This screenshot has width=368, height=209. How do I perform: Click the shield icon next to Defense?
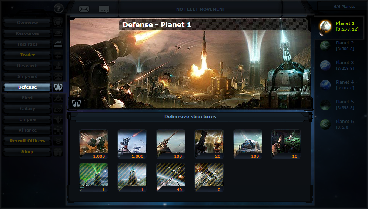coord(58,87)
